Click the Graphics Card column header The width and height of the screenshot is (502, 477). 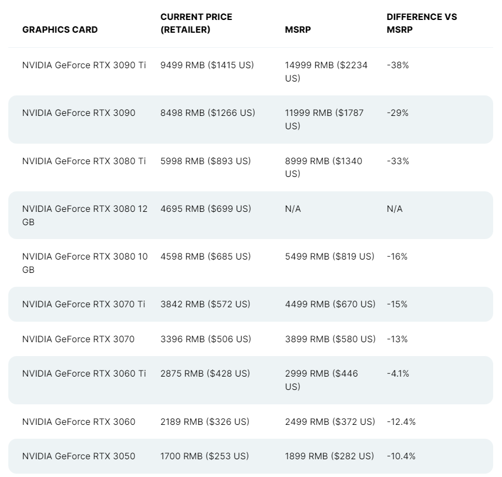(60, 30)
